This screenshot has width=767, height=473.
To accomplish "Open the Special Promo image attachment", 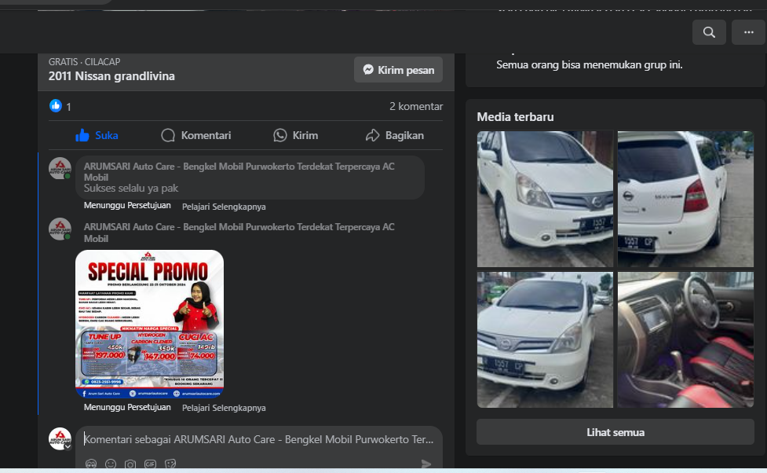I will pyautogui.click(x=150, y=324).
